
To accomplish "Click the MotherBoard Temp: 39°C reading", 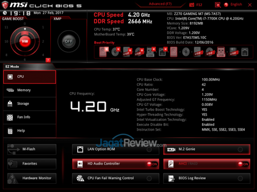I will [x=114, y=34].
